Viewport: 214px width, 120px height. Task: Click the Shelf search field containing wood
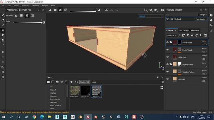126,82
